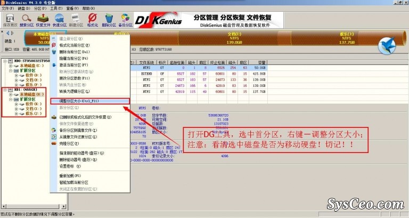The height and width of the screenshot is (218, 409).
Task: Select the 娱乐(J:) 137.7GB partition bar segment
Action: (x=347, y=38)
